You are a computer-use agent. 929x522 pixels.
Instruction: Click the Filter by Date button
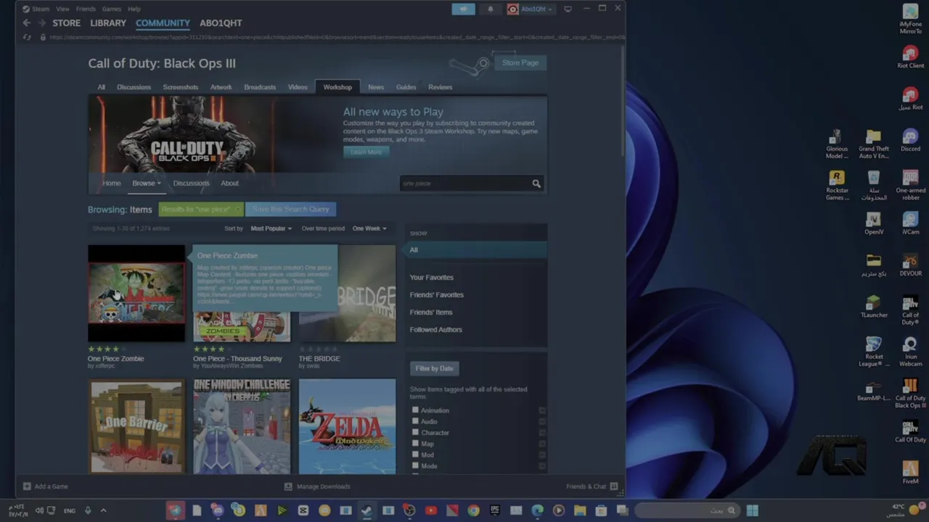[x=434, y=368]
